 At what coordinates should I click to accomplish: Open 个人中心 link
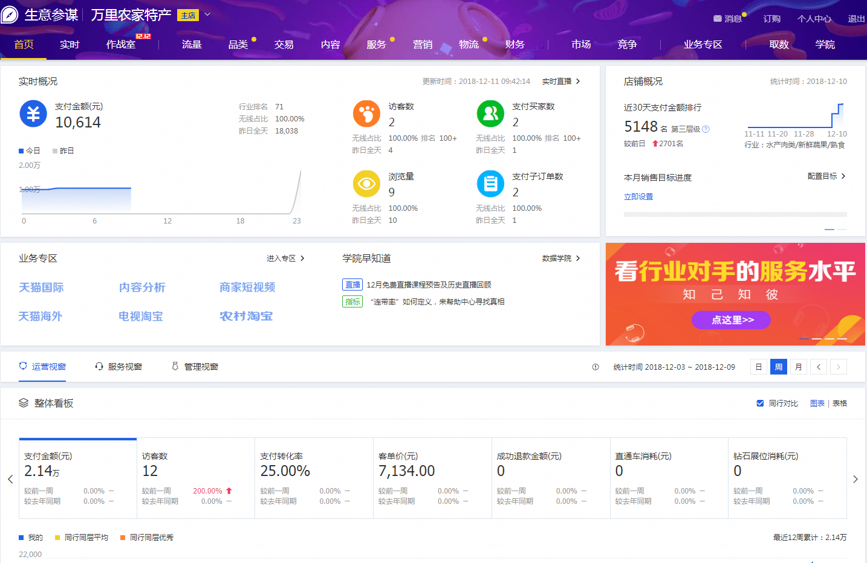[814, 19]
